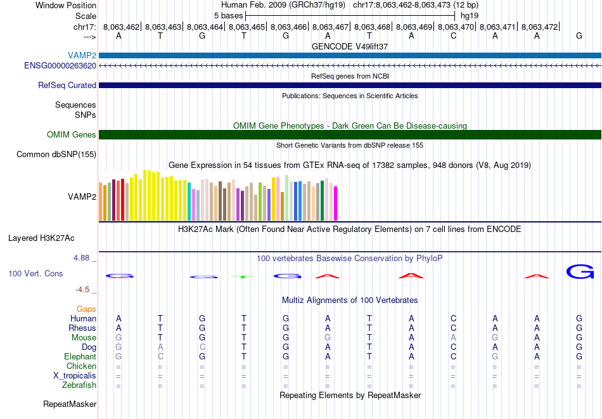Click the 100 Vert. Cons label
Image resolution: width=602 pixels, height=419 pixels.
(x=35, y=273)
